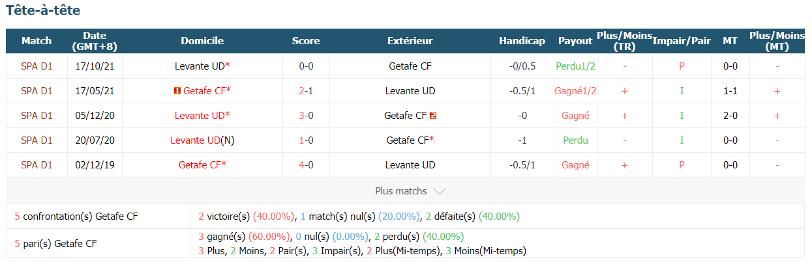Open Levante UD(N) team link on 20/07/20
Viewport: 812px width, 262px height.
[x=202, y=140]
